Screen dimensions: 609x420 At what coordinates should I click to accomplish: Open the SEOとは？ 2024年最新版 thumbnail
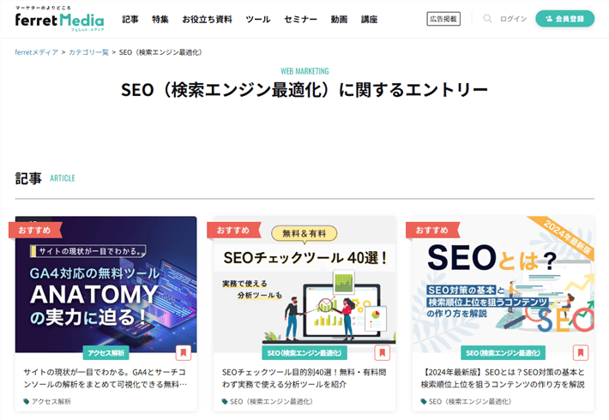click(503, 284)
